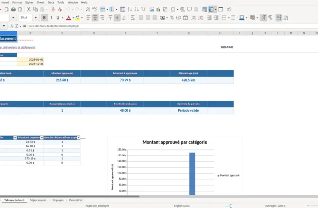This screenshot has width=318, height=208.
Task: Select Tableau de bord sheet tab
Action: (14, 200)
